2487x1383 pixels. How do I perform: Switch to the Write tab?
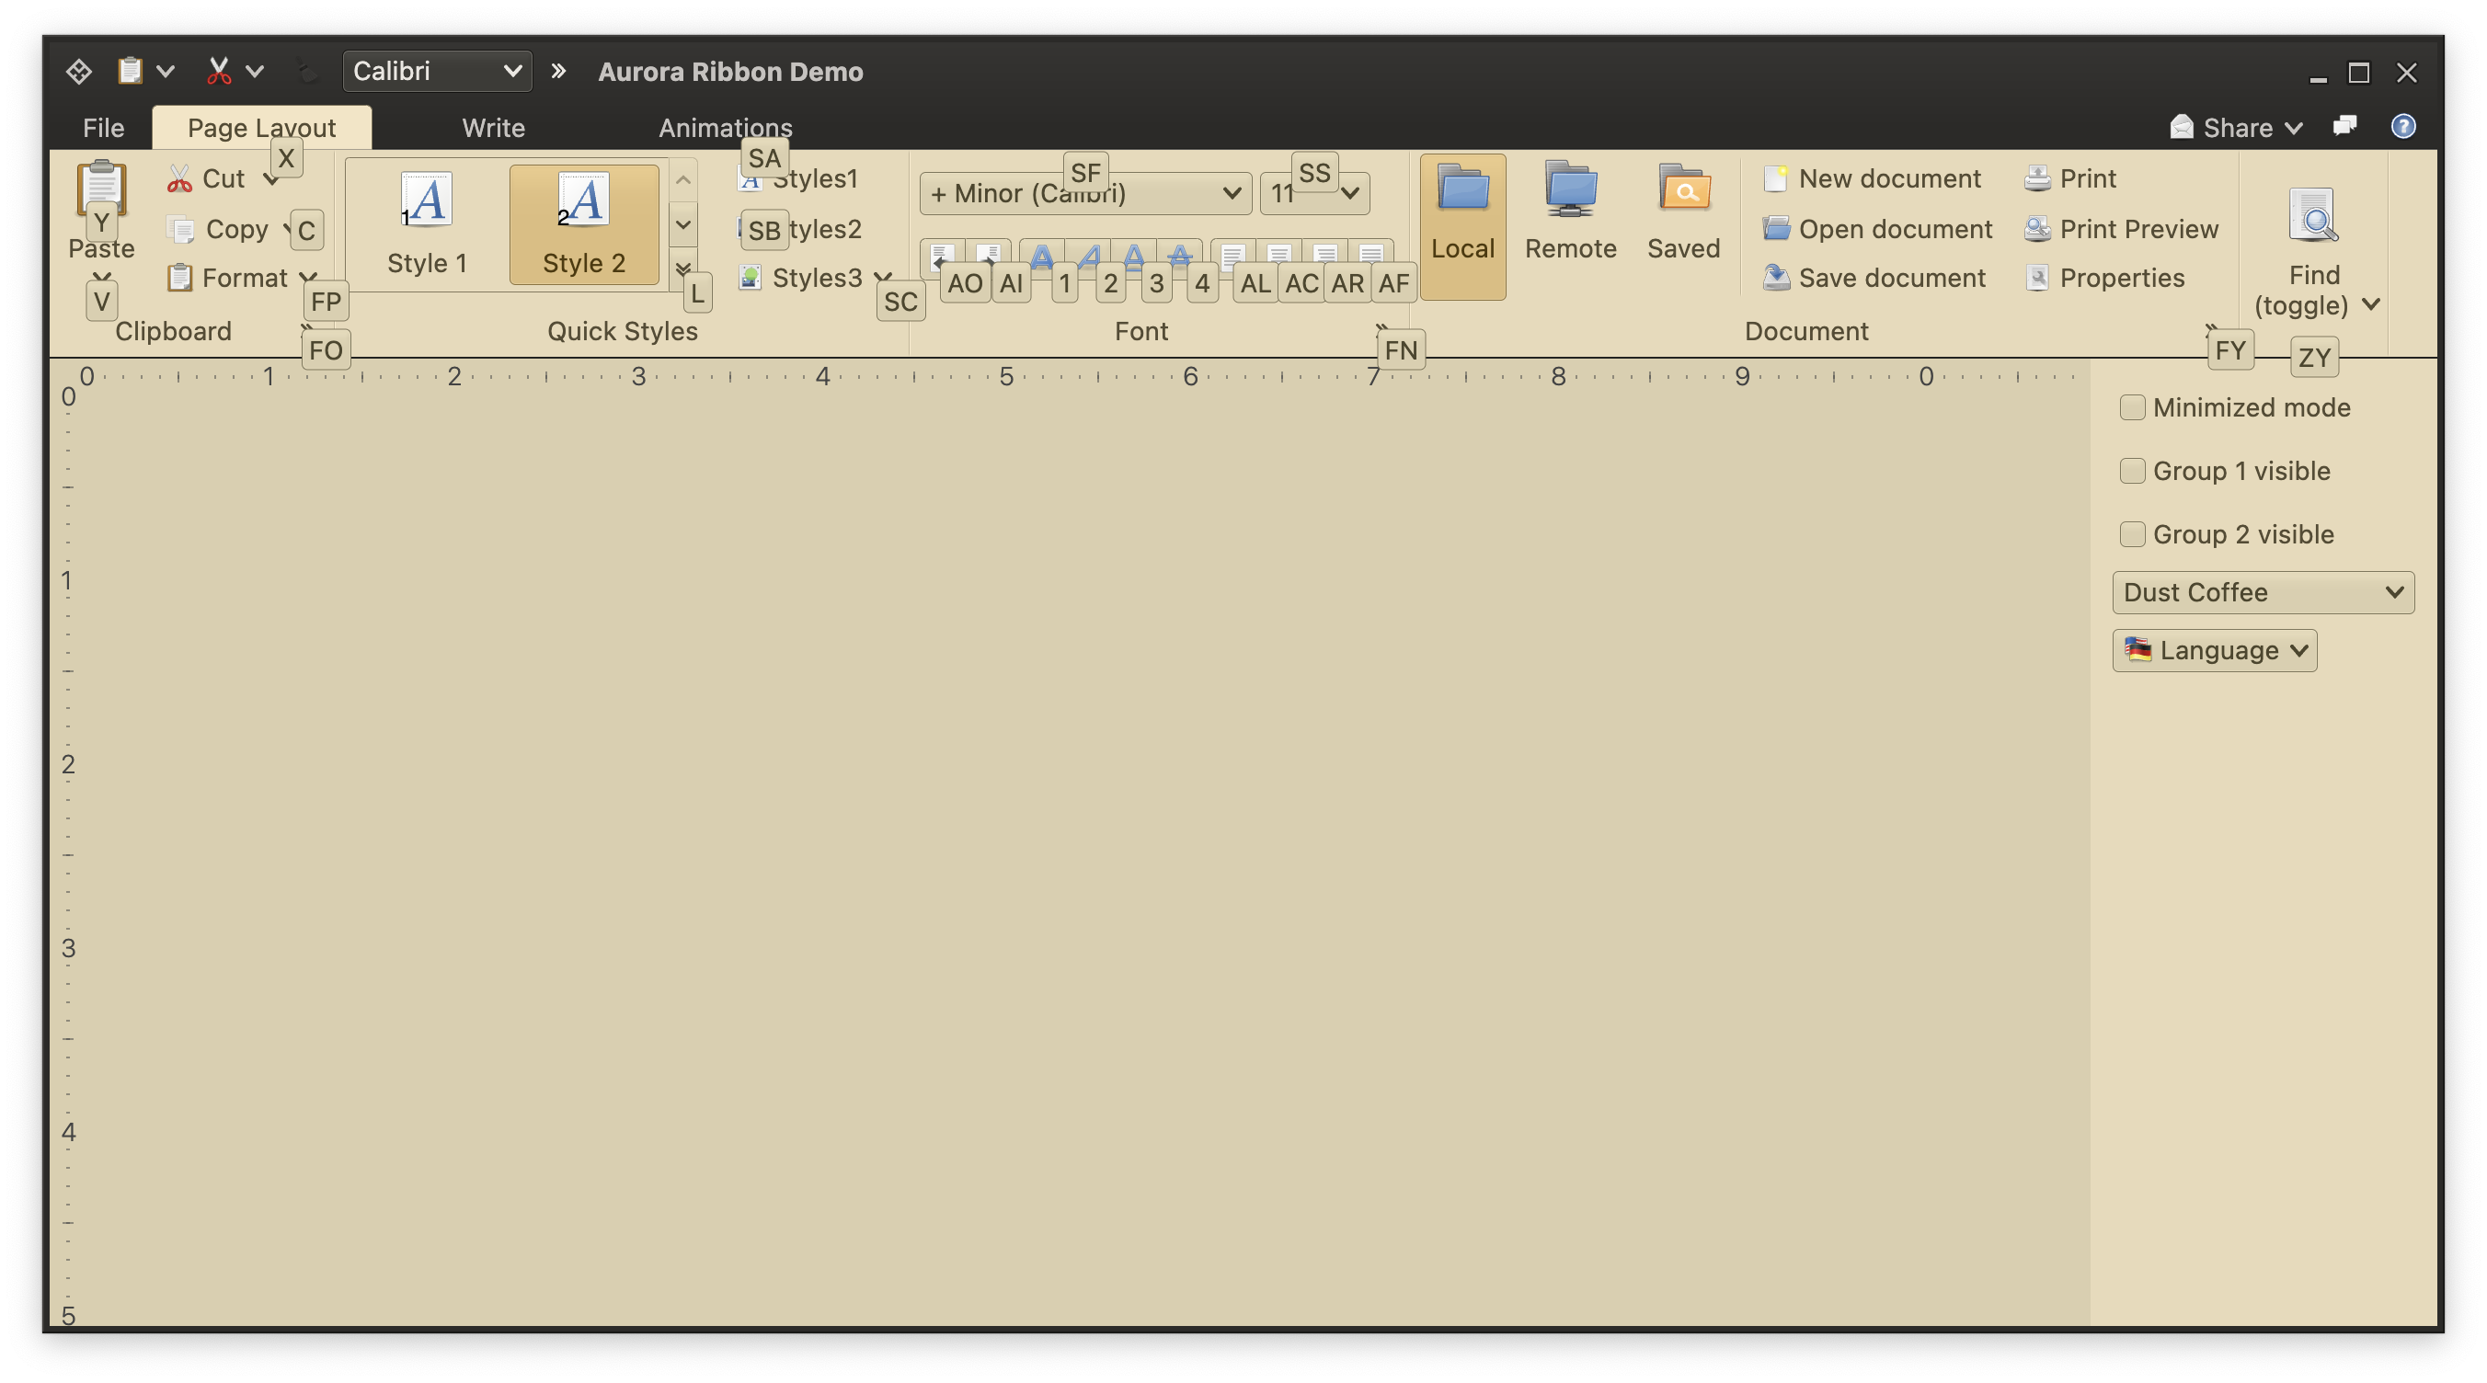pyautogui.click(x=493, y=128)
